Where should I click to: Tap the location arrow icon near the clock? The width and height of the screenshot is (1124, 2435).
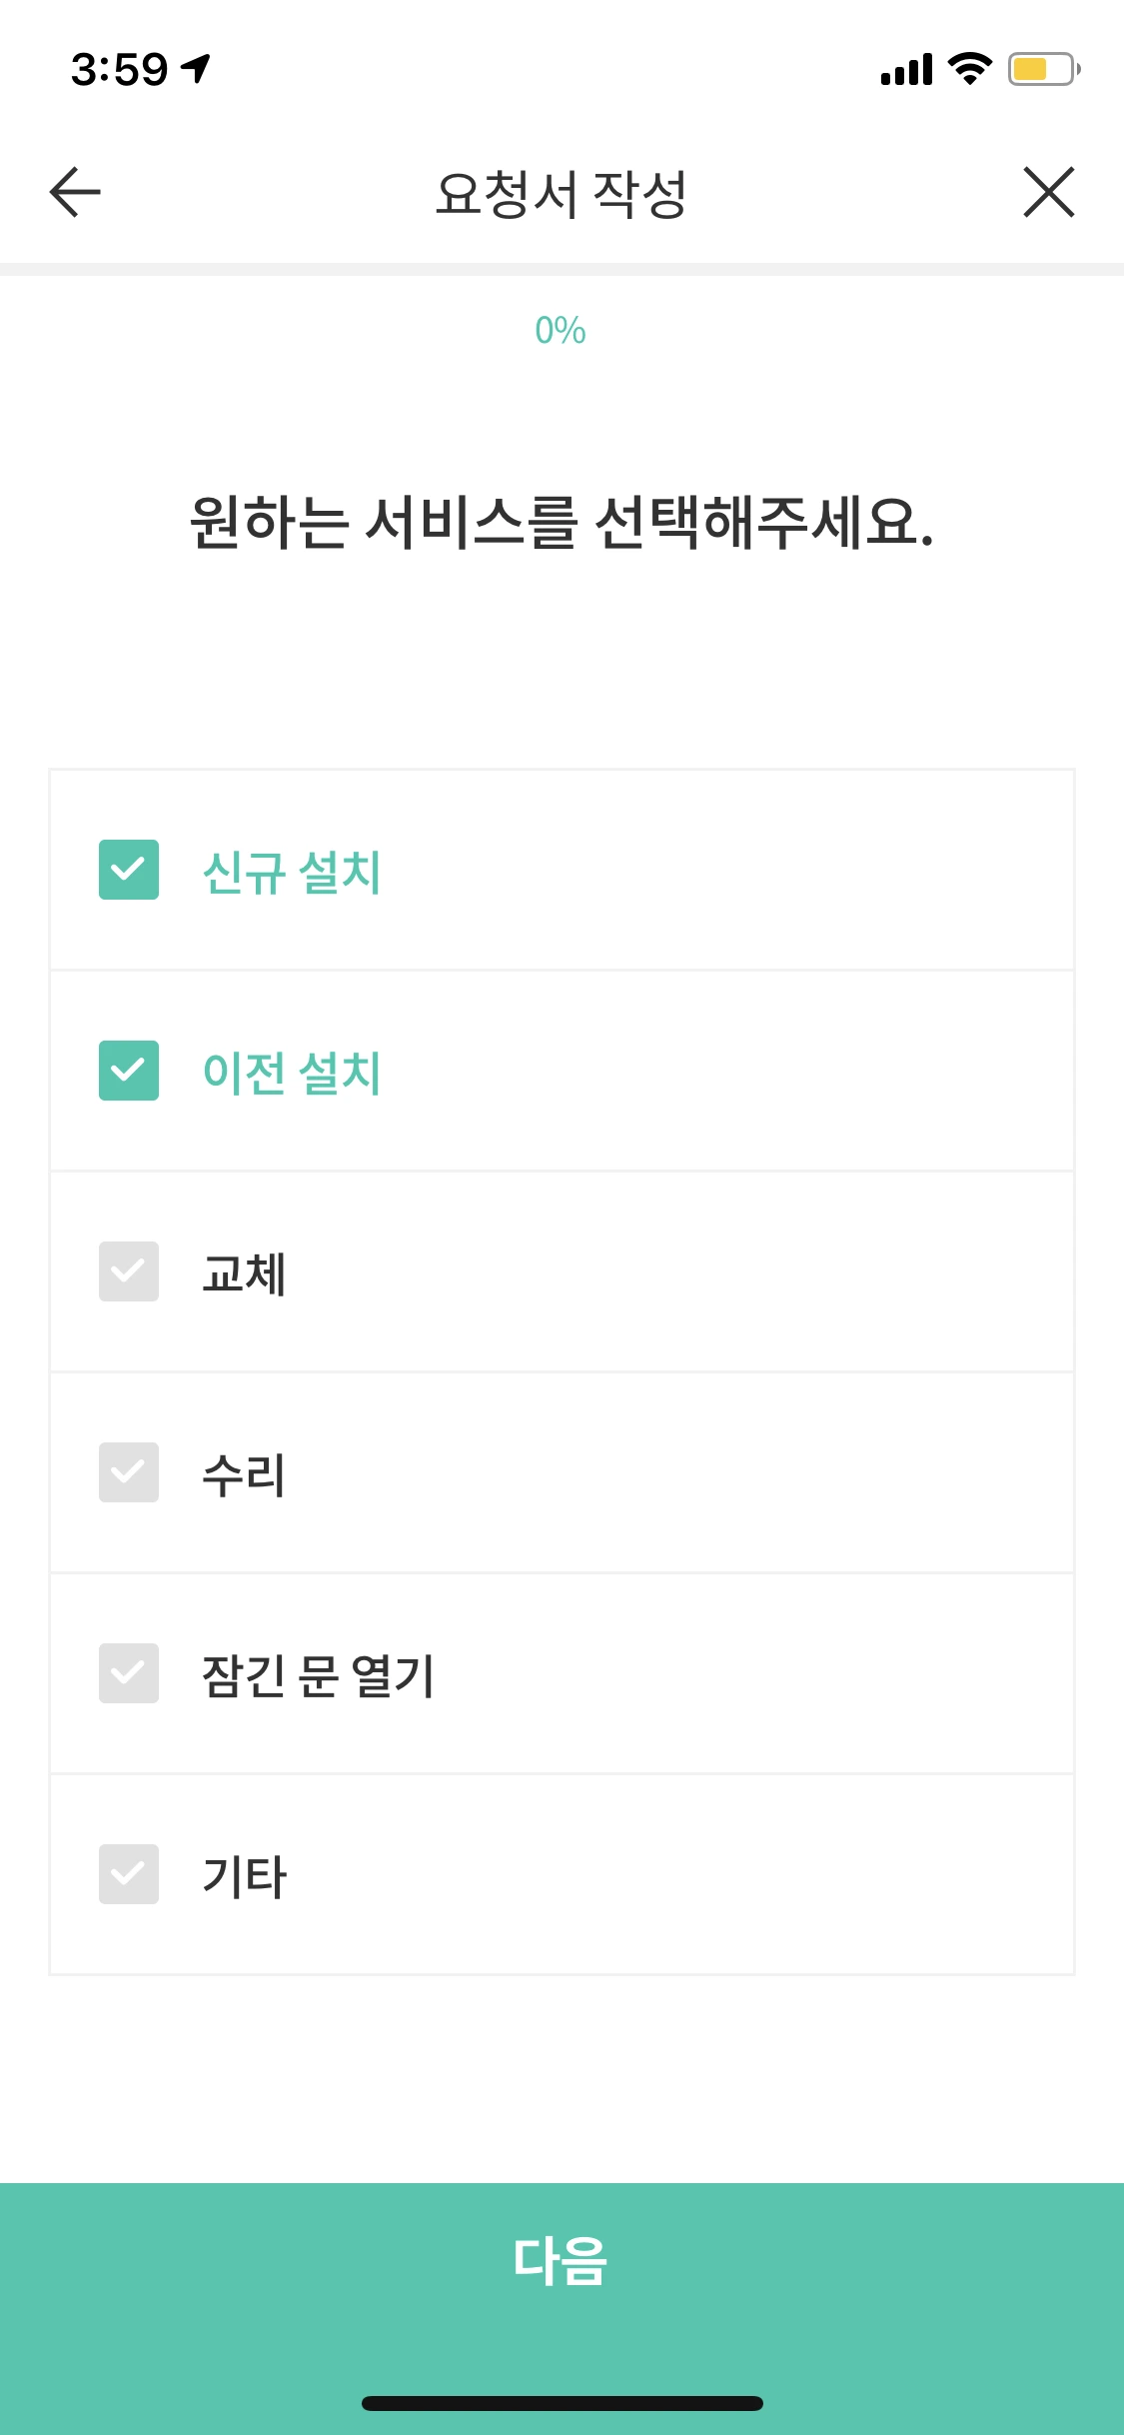point(196,66)
